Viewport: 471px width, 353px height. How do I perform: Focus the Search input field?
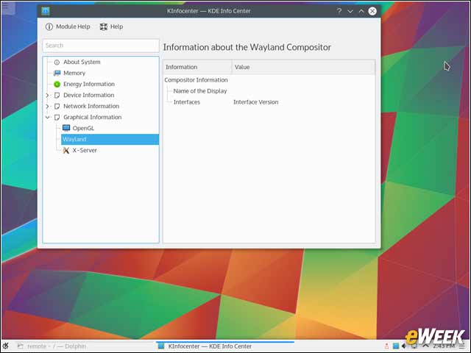[x=101, y=46]
